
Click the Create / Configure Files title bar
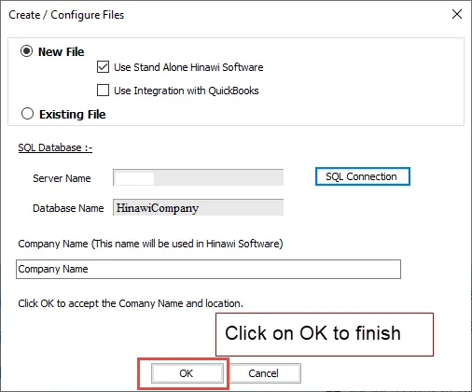[x=66, y=15]
